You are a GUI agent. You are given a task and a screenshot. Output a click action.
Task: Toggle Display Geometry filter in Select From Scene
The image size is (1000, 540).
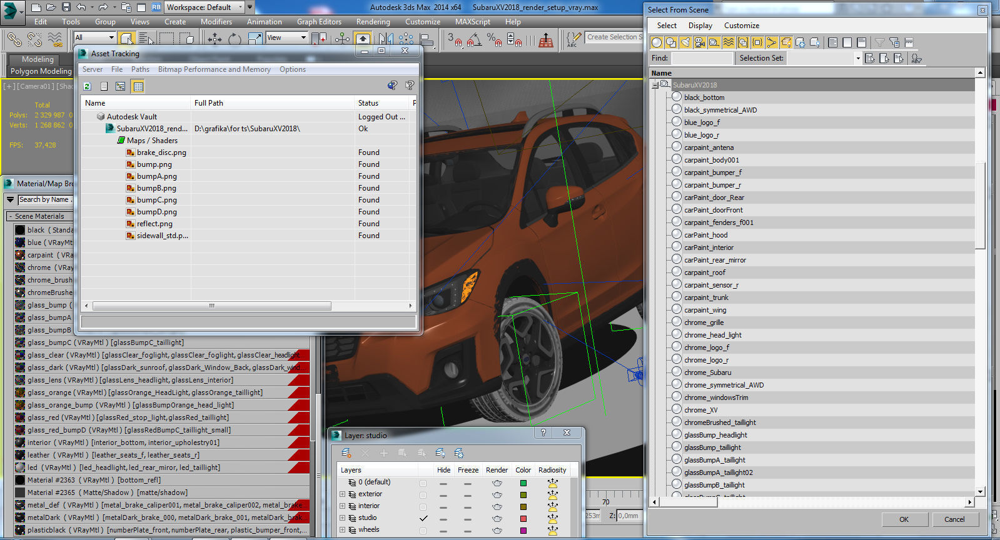point(657,42)
